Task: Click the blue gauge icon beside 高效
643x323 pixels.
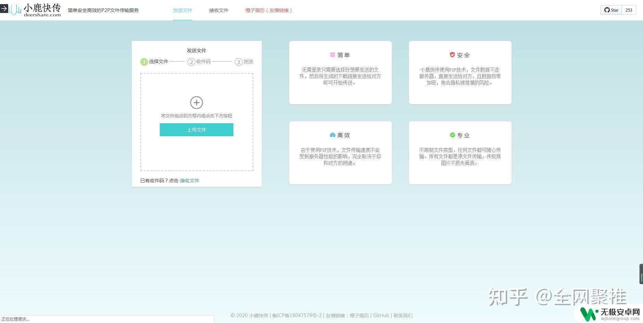Action: [332, 135]
